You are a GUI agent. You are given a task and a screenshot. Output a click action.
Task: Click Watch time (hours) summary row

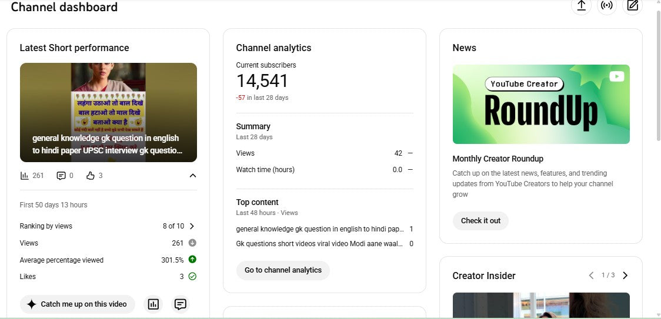tap(325, 170)
